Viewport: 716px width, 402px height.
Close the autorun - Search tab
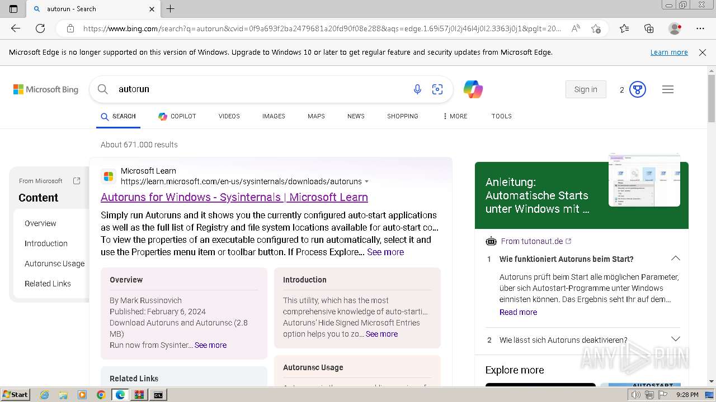(x=152, y=9)
